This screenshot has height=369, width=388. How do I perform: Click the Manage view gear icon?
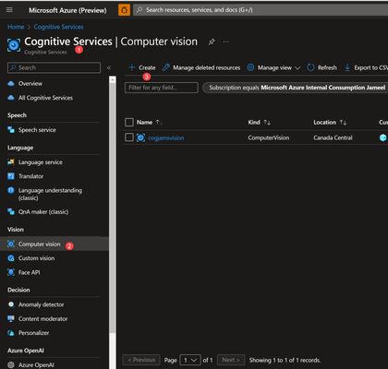point(250,67)
